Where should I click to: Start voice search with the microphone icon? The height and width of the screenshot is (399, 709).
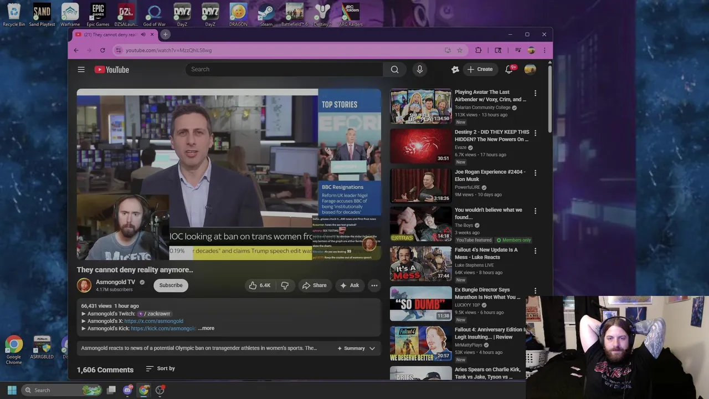(x=420, y=69)
